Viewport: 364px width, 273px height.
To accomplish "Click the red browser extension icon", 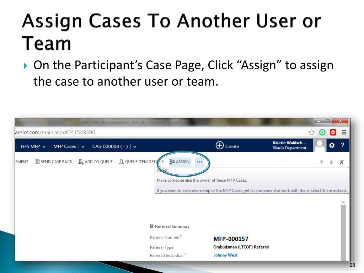I will tap(333, 132).
